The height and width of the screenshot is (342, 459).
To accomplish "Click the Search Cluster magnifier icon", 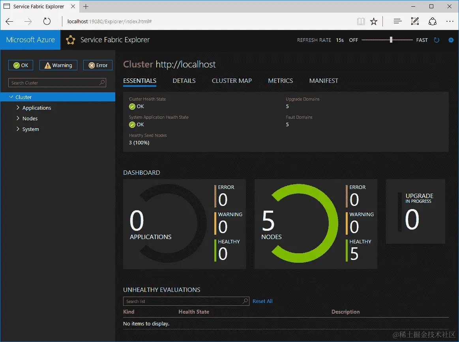I will pyautogui.click(x=102, y=82).
